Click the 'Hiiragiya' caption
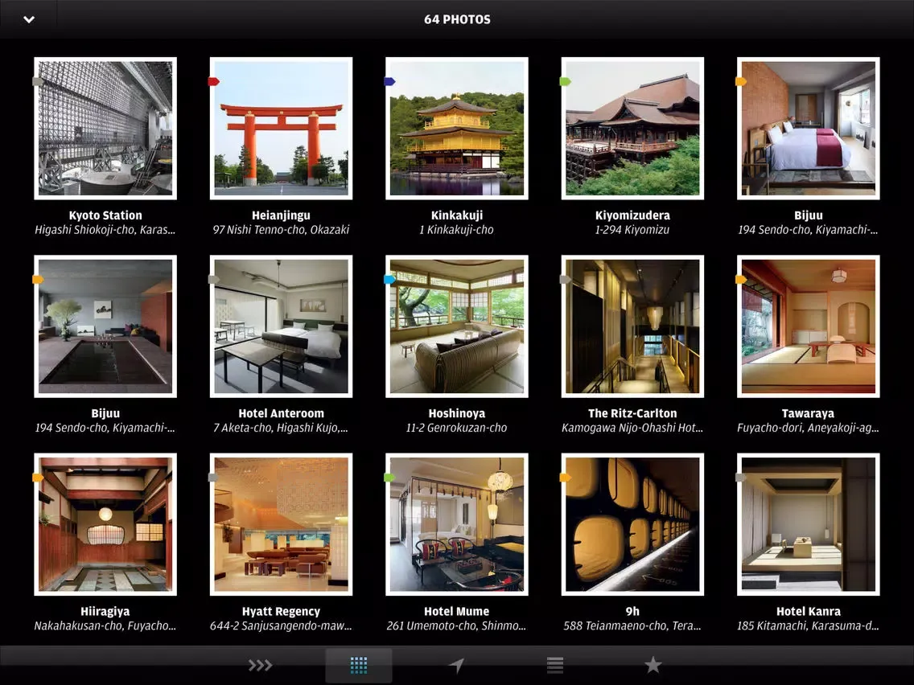This screenshot has width=914, height=685. tap(105, 611)
